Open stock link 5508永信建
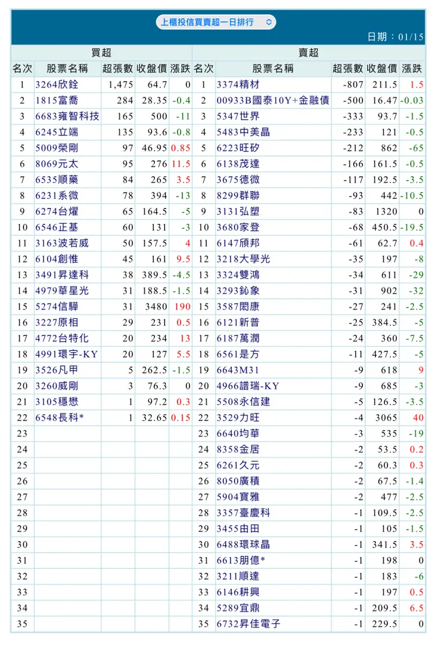This screenshot has width=441, height=647. (x=243, y=402)
